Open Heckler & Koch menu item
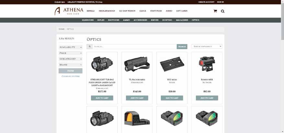This screenshot has width=284, height=133. click(107, 11)
